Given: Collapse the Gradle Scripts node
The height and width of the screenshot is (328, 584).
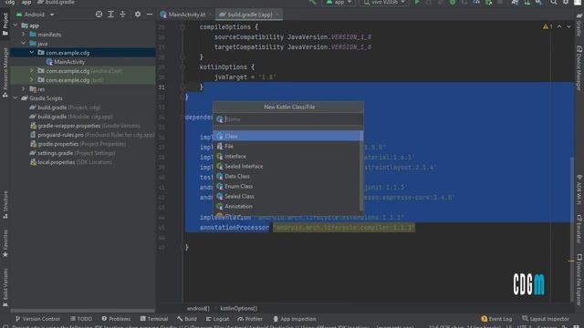Looking at the screenshot, I should point(16,98).
